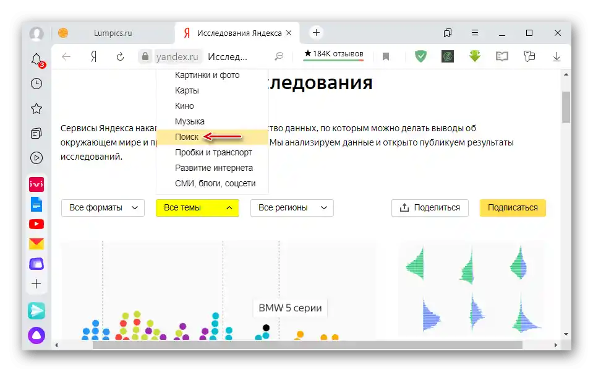593x372 pixels.
Task: Open video play icon in sidebar
Action: [36, 158]
